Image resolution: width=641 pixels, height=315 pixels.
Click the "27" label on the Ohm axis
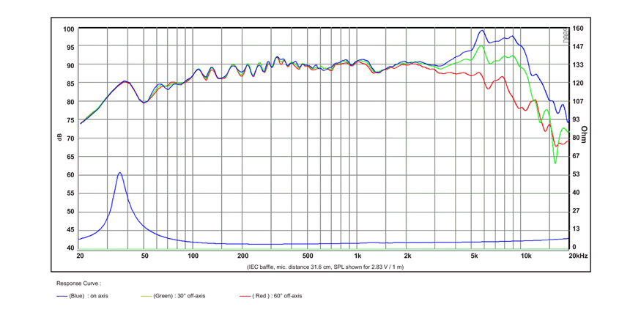pos(576,211)
